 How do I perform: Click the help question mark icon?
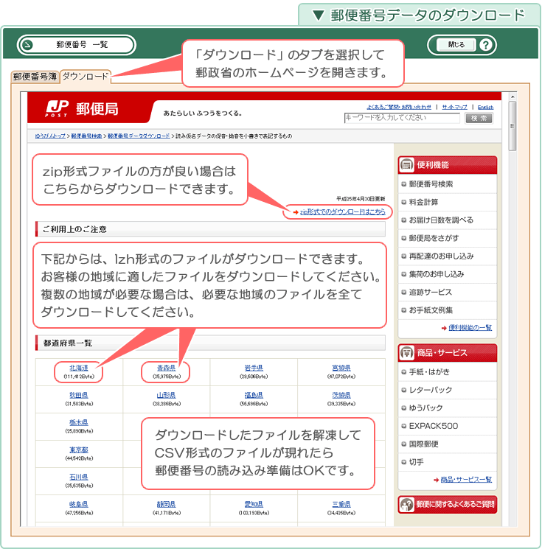486,45
